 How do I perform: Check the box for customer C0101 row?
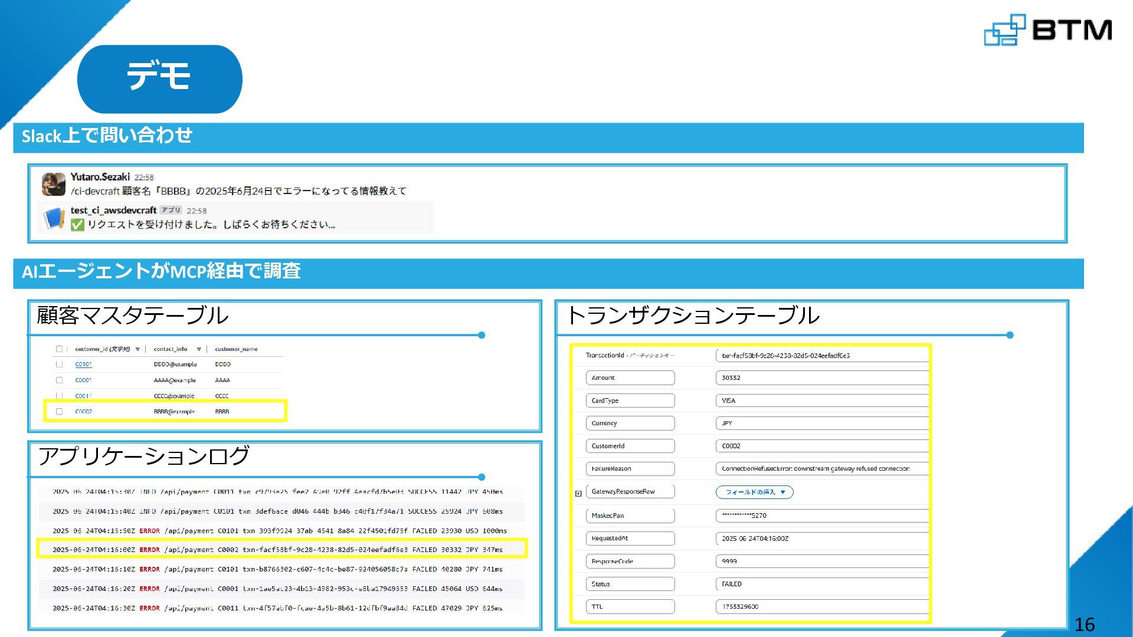point(59,365)
